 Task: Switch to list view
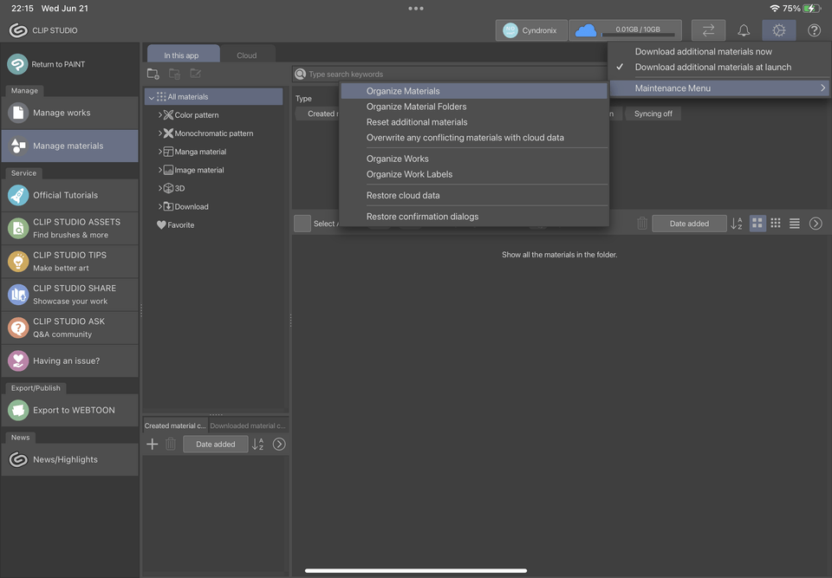795,224
